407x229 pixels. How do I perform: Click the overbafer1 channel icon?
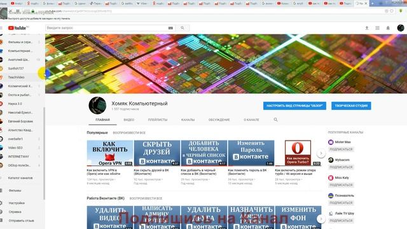(1, 139)
